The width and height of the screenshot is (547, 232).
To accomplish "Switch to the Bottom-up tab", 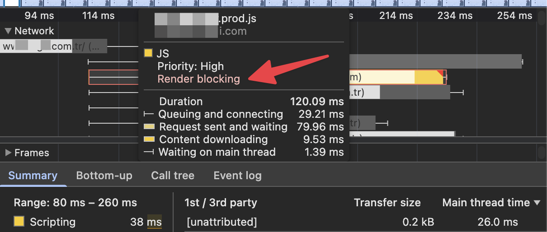I will pyautogui.click(x=104, y=176).
